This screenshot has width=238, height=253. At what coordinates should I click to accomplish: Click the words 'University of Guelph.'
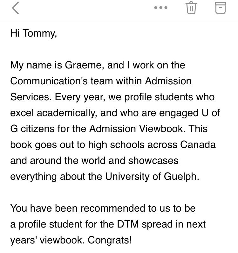point(152,177)
